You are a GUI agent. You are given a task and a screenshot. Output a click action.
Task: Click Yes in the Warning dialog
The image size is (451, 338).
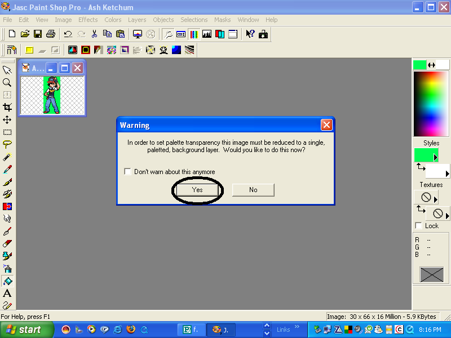(x=197, y=190)
